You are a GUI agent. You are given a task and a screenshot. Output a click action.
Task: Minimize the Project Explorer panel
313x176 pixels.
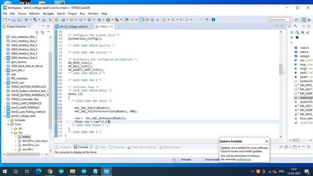pyautogui.click(x=43, y=26)
